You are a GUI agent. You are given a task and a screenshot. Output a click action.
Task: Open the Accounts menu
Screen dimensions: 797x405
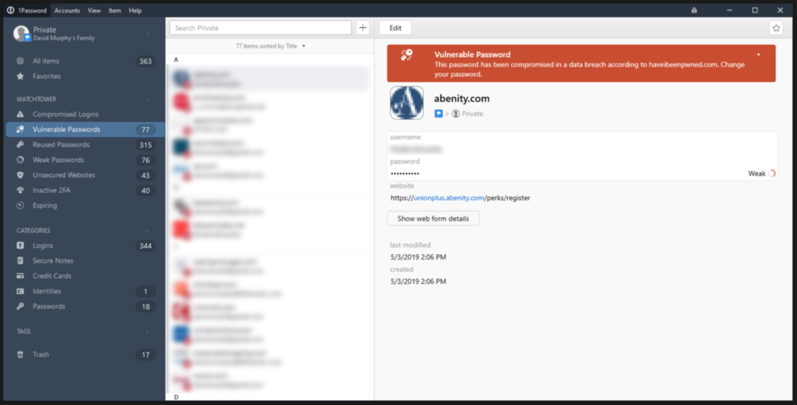(67, 11)
